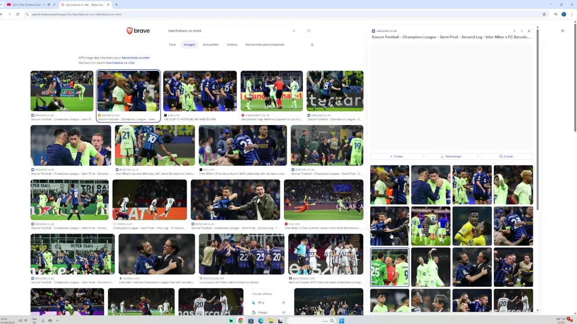
Task: Click the site info icon in address bar
Action: pyautogui.click(x=27, y=14)
